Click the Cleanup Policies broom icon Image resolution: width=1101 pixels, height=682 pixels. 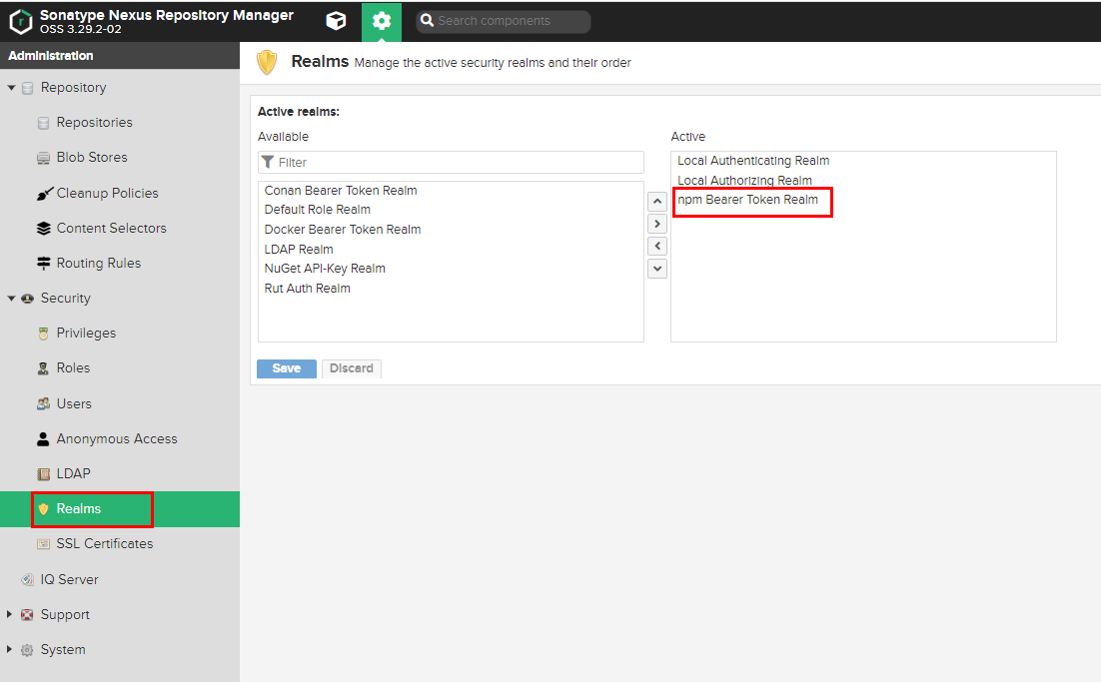tap(44, 193)
